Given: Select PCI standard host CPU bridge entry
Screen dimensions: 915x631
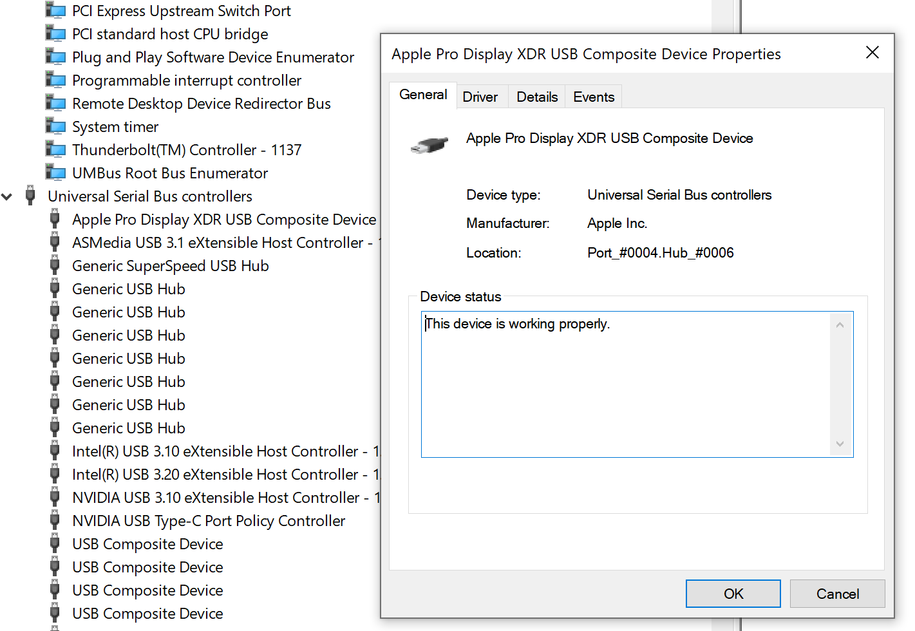Looking at the screenshot, I should click(170, 34).
